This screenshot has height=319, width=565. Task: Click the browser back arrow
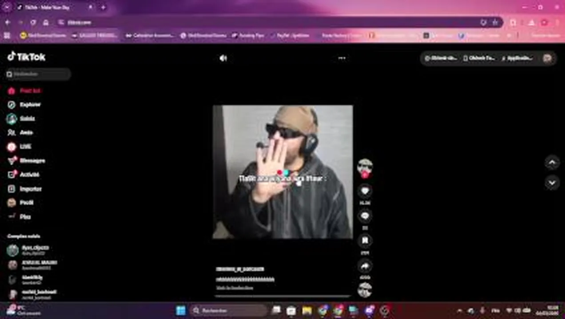pos(8,22)
